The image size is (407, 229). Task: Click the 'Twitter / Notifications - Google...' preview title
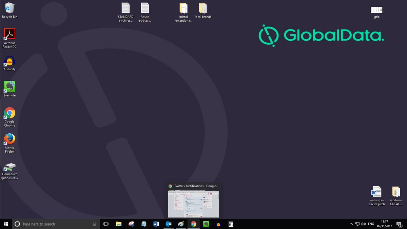point(196,186)
